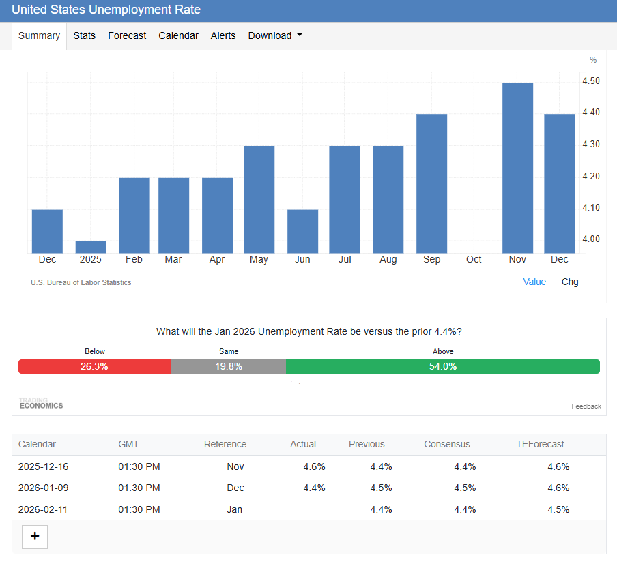The height and width of the screenshot is (564, 617).
Task: Click the November bar in chart
Action: coord(517,168)
